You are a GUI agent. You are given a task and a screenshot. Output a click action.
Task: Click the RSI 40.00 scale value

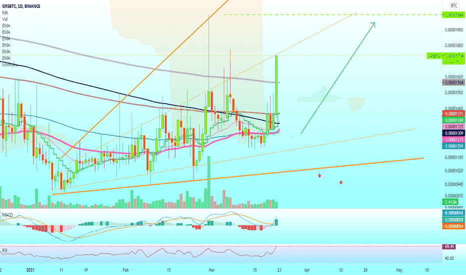(x=449, y=258)
